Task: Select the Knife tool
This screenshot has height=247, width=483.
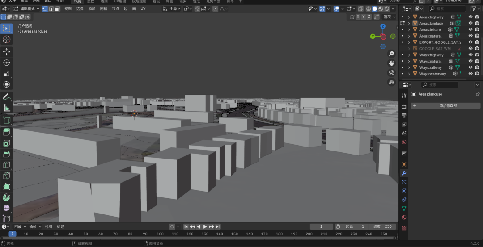Action: click(x=6, y=176)
